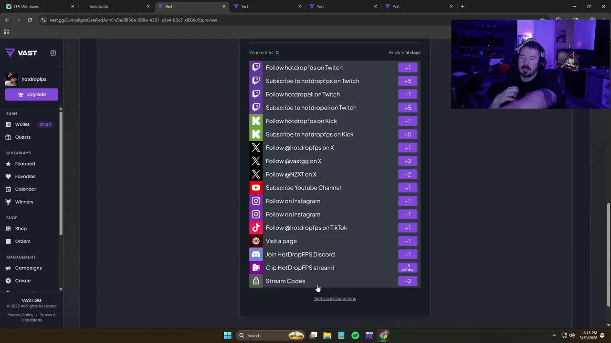Open the taskbar clock and date
611x343 pixels.
[590, 335]
